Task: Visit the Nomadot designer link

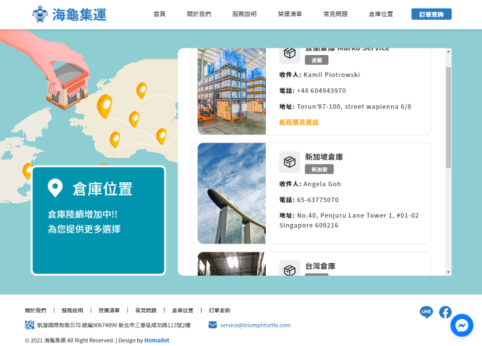Action: [x=156, y=340]
